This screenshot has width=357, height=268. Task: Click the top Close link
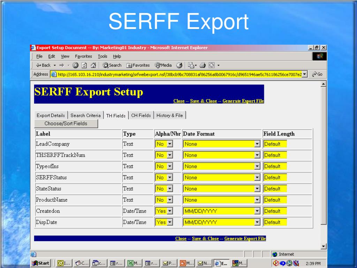179,101
